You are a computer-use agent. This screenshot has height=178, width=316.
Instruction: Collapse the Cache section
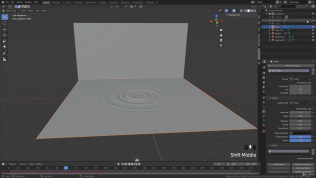270,145
